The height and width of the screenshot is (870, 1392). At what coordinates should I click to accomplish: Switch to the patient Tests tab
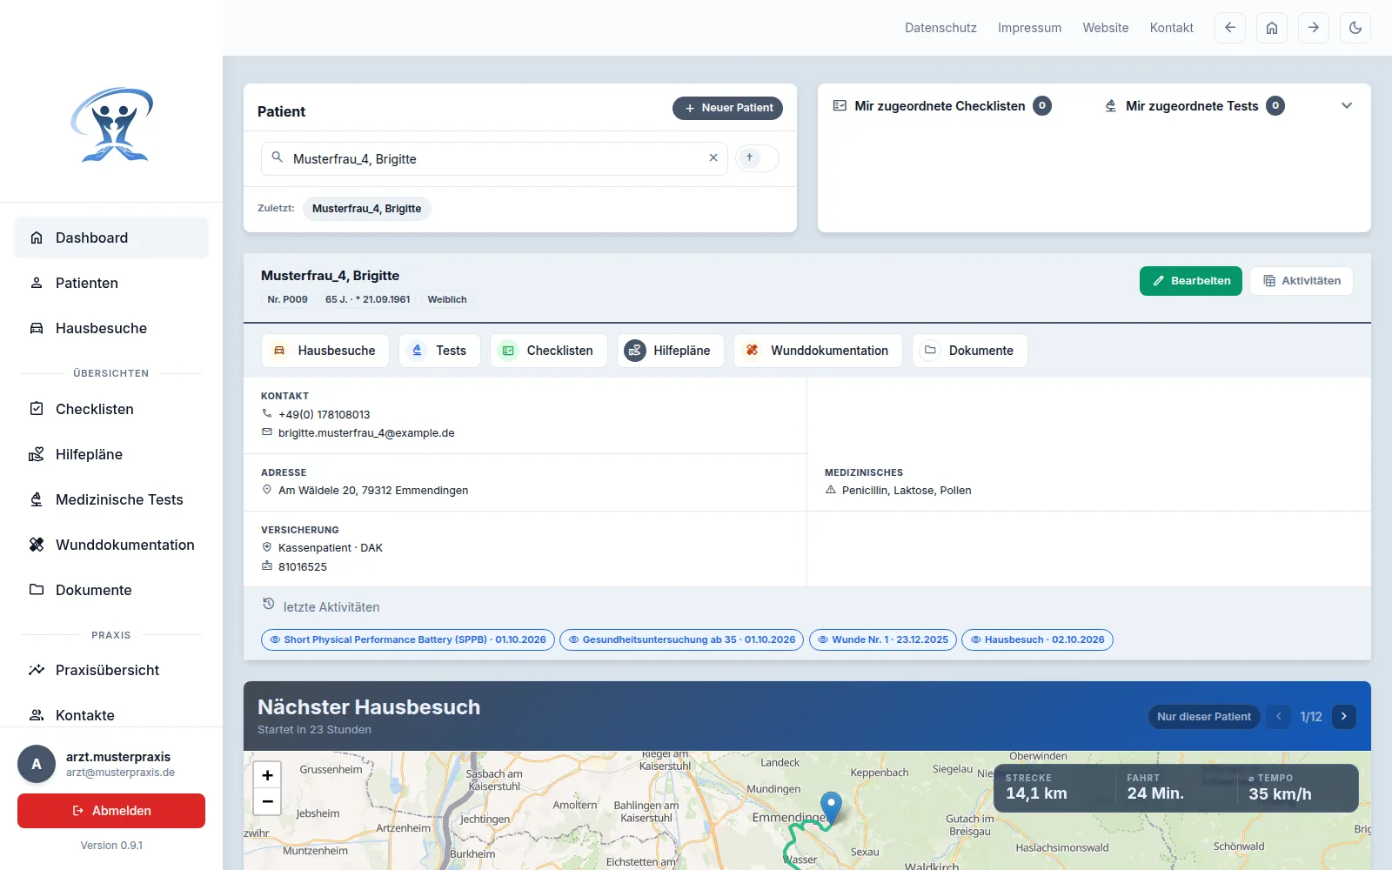pos(439,351)
